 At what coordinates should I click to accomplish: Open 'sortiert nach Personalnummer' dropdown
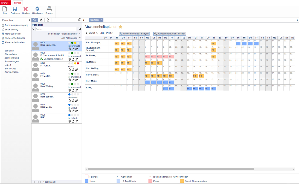[x=64, y=34]
